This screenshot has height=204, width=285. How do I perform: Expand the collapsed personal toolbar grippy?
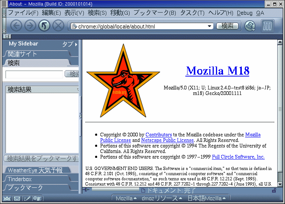(x=7, y=36)
